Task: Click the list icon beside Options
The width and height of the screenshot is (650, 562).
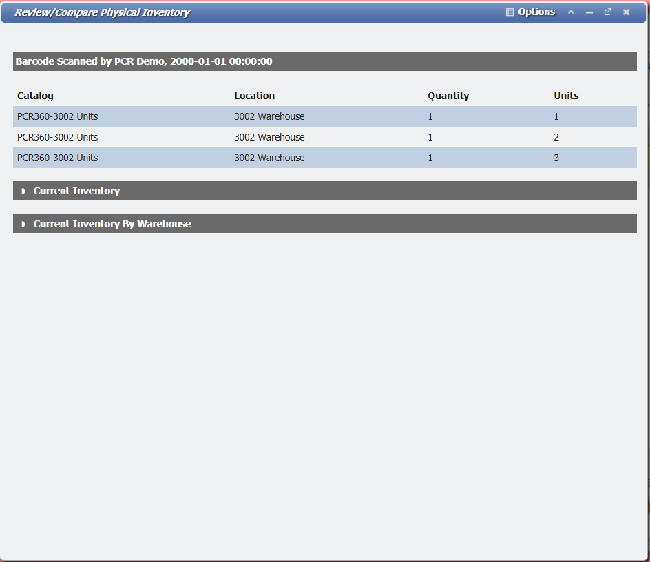Action: coord(510,12)
